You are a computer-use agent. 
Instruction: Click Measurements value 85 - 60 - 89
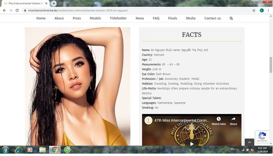pos(171,64)
